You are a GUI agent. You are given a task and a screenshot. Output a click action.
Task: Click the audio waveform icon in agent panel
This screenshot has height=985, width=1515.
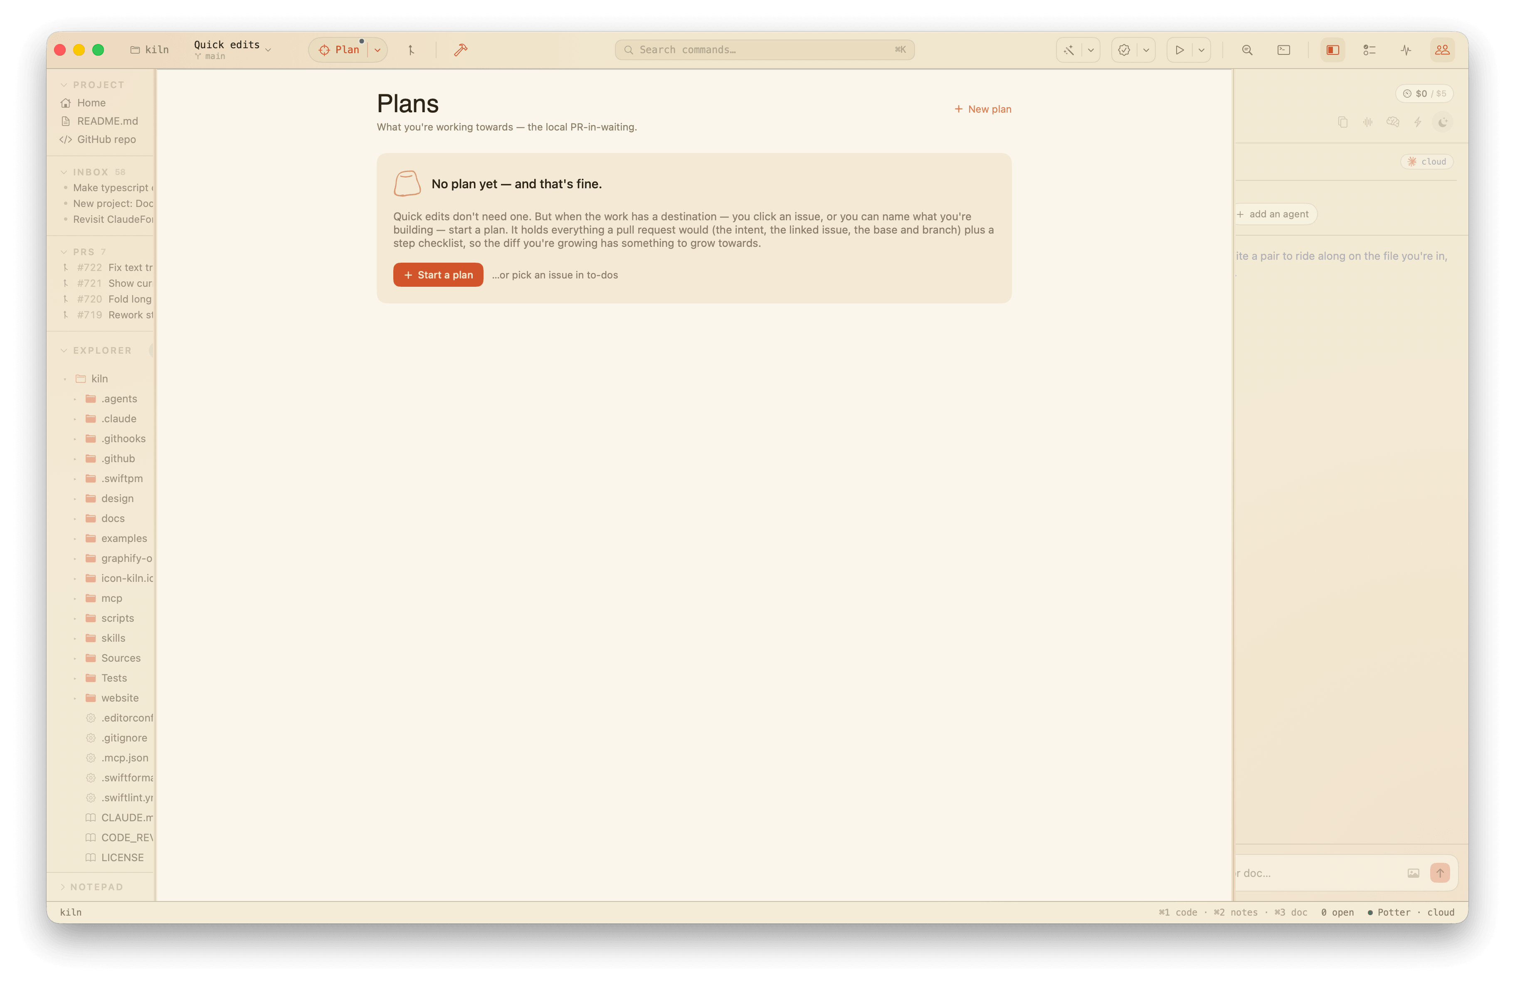[1367, 122]
